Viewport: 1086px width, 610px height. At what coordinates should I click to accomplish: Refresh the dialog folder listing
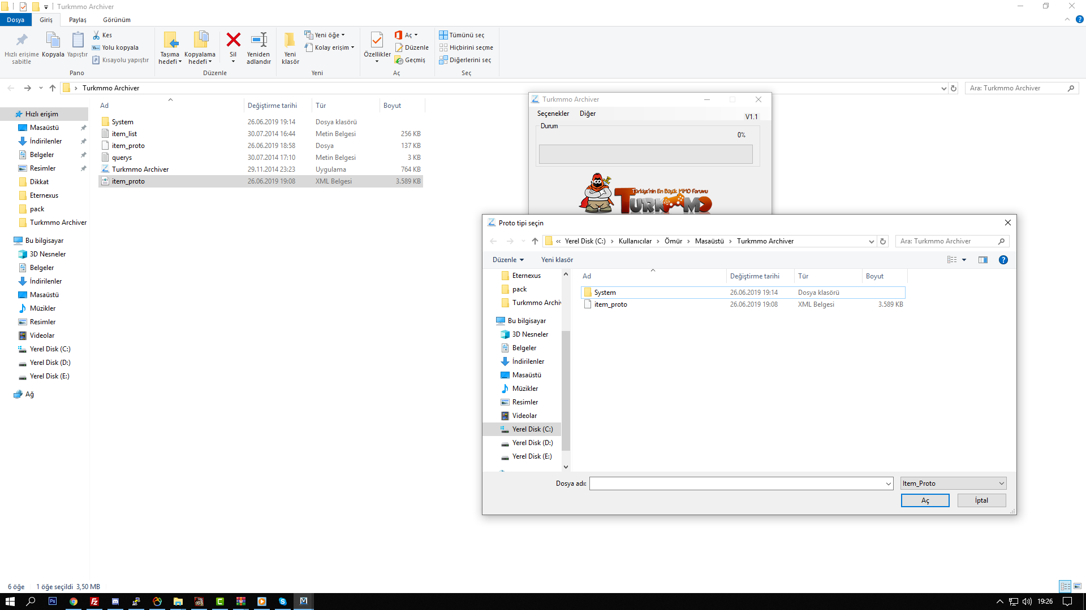tap(883, 241)
